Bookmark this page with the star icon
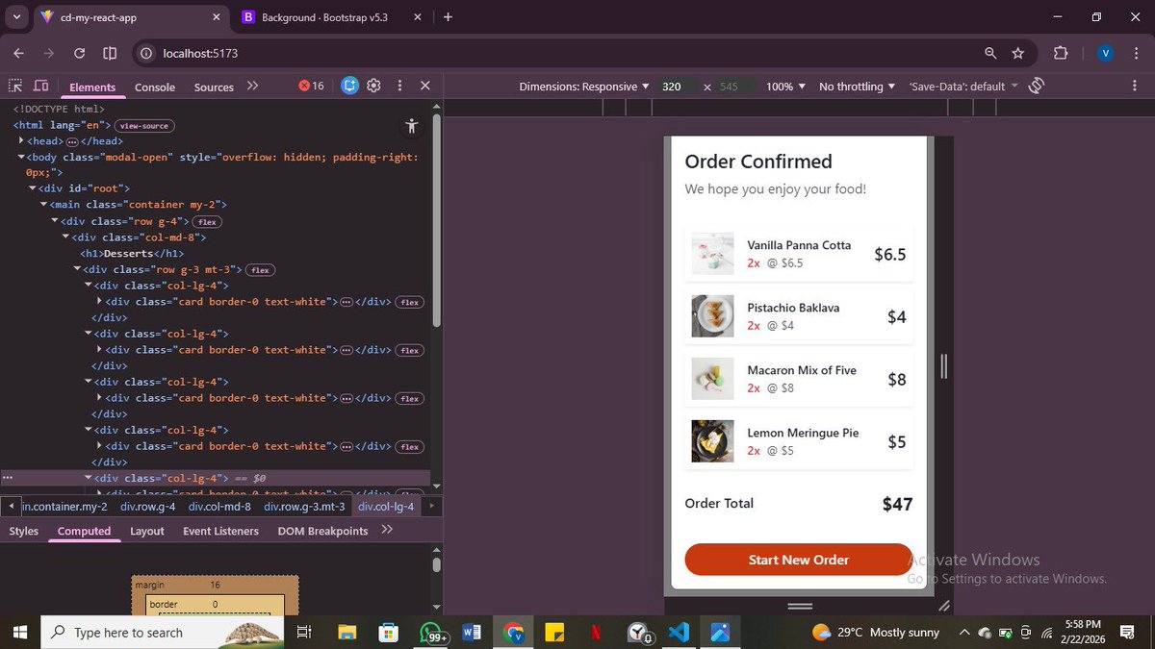The width and height of the screenshot is (1155, 649). coord(1018,53)
